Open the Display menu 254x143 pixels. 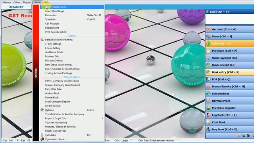[x=27, y=2]
